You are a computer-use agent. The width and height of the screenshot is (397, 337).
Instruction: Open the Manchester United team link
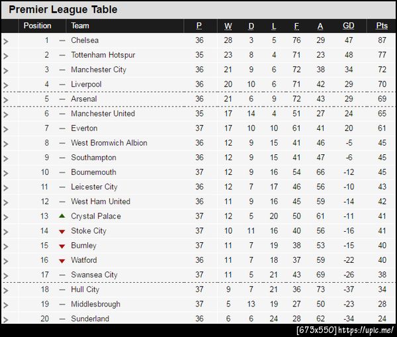pyautogui.click(x=103, y=114)
